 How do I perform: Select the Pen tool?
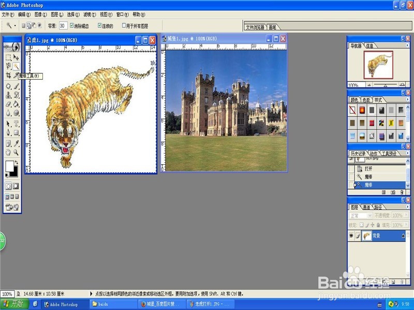click(x=8, y=132)
